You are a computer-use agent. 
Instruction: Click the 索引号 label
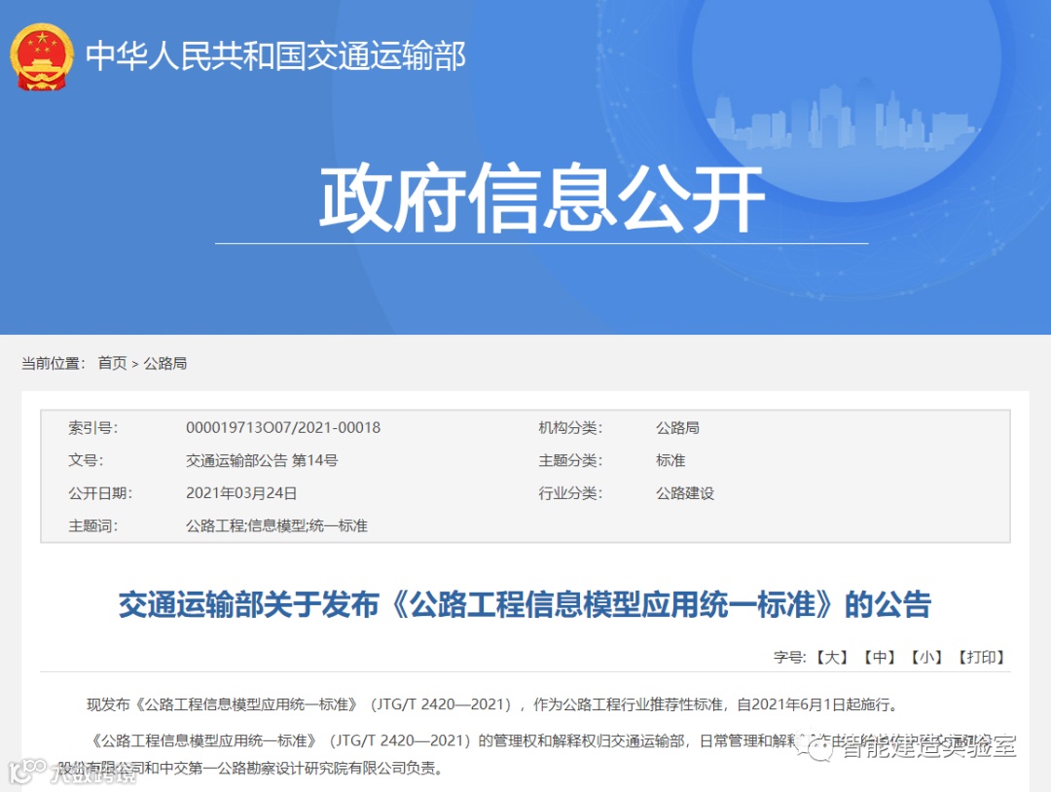pyautogui.click(x=93, y=427)
